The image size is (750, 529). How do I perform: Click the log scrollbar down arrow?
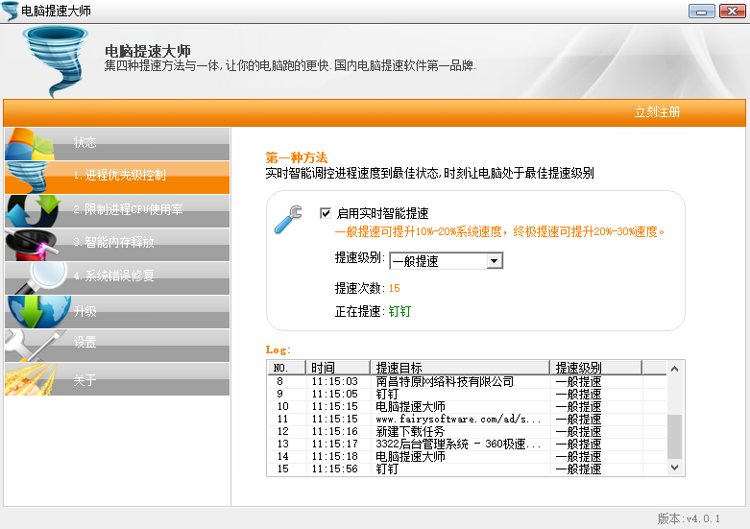tap(676, 468)
